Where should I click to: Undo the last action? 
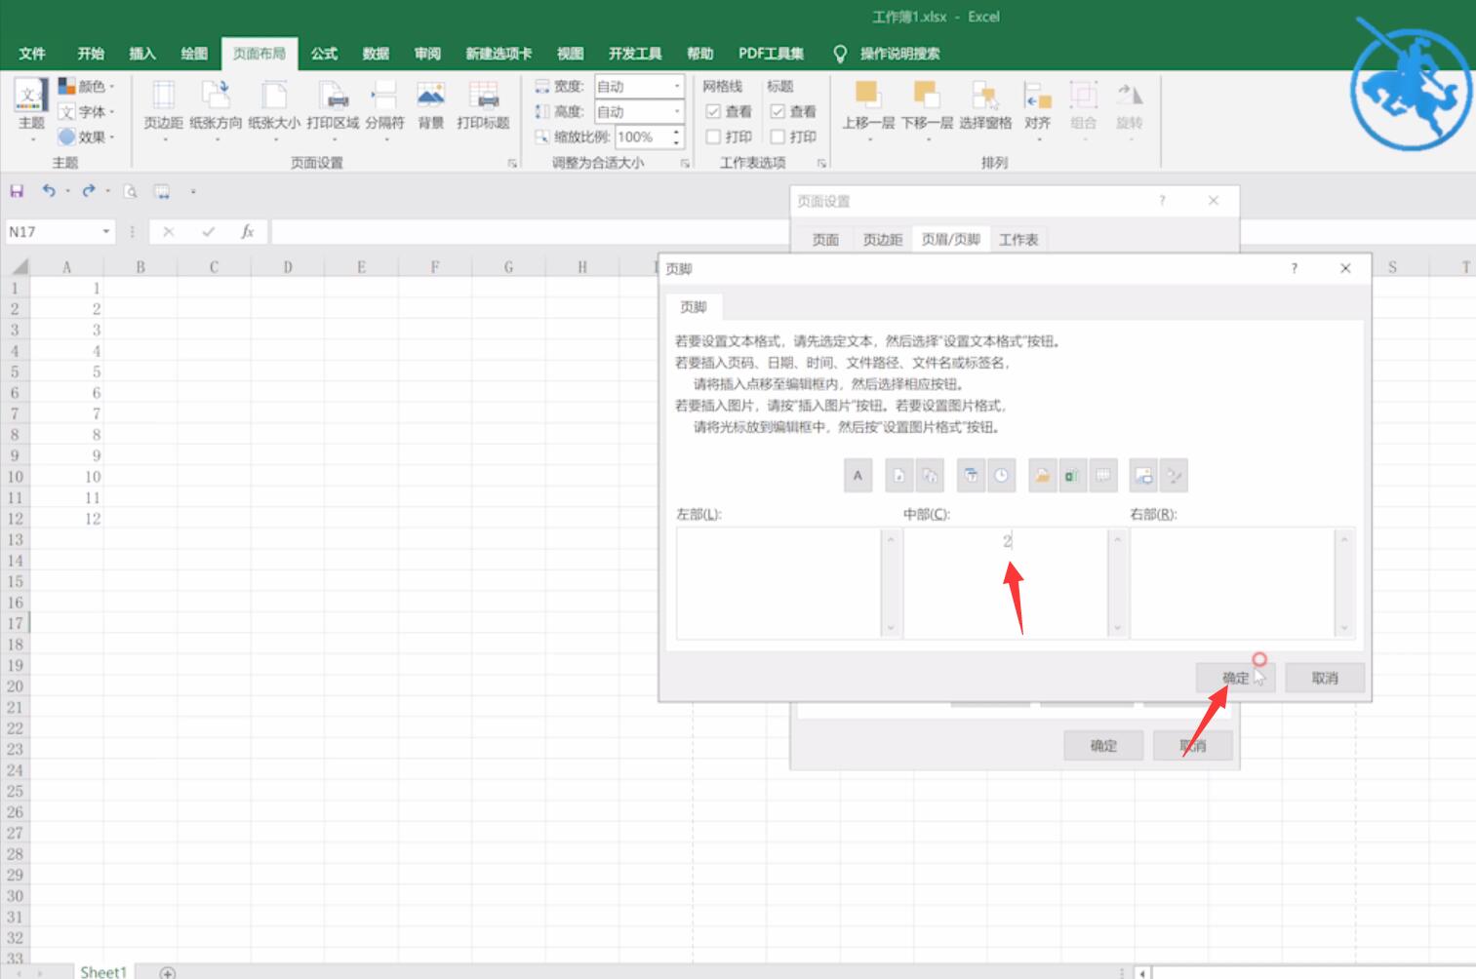point(48,191)
